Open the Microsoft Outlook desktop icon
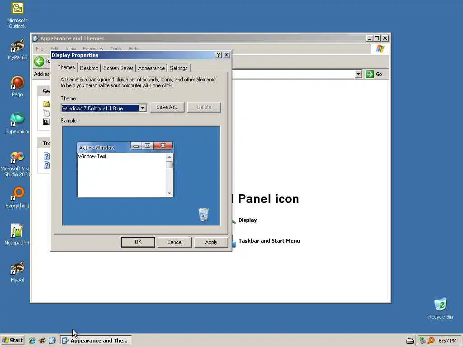 [17, 15]
